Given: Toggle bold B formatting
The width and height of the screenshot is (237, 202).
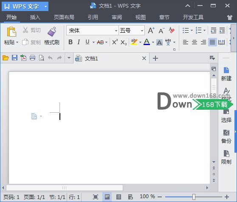Looking at the screenshot, I should click(71, 42).
